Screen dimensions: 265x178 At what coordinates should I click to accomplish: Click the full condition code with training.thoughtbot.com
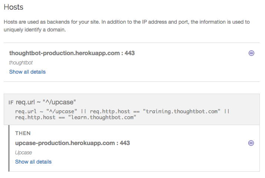[122, 114]
